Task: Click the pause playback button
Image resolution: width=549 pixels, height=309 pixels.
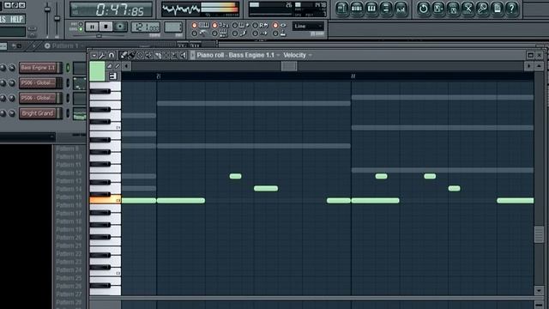Action: coord(92,27)
